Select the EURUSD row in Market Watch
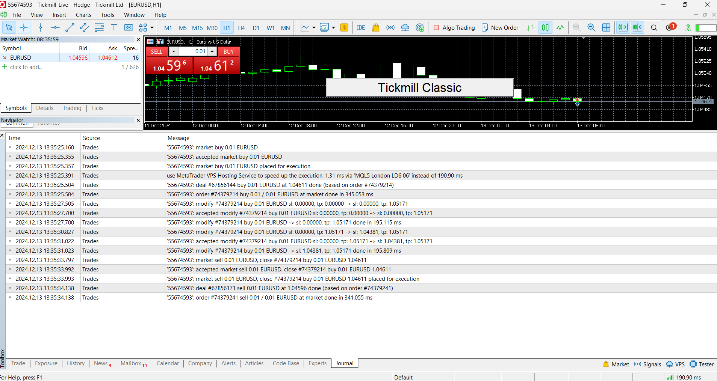This screenshot has width=717, height=381. pyautogui.click(x=70, y=57)
